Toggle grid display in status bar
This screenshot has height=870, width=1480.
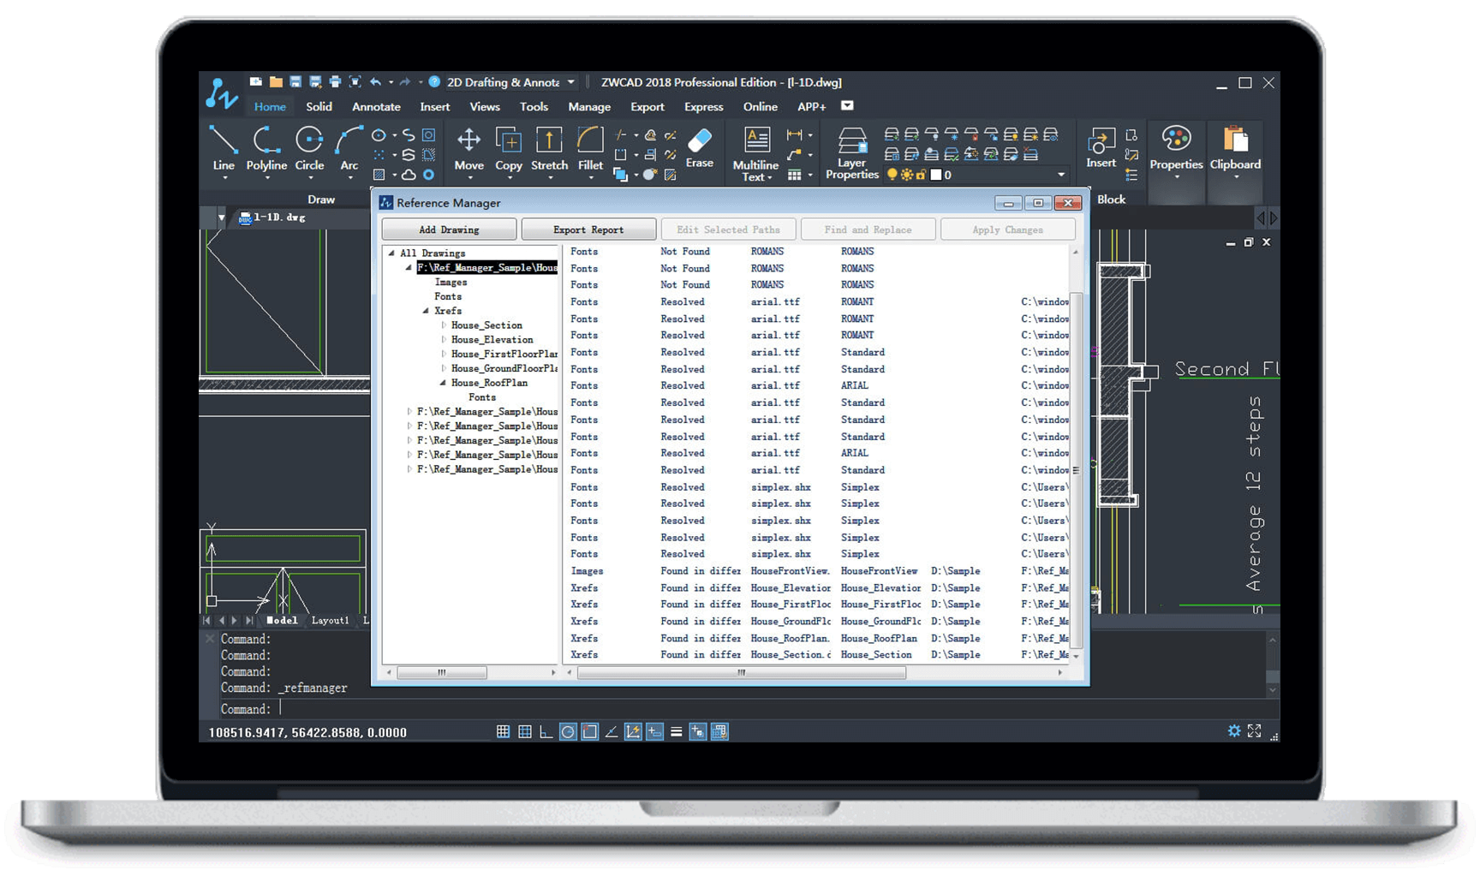click(525, 732)
